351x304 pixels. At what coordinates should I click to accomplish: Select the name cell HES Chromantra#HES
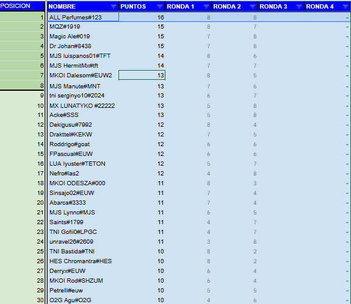[83, 261]
